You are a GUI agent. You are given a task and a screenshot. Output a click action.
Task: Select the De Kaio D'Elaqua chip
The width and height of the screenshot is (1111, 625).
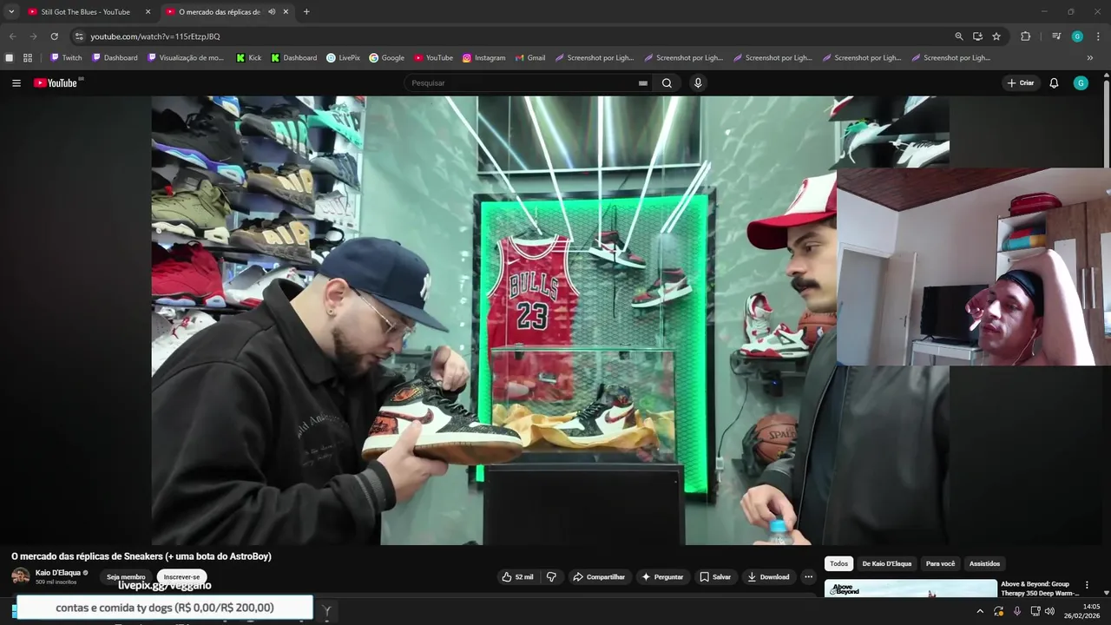(x=887, y=563)
